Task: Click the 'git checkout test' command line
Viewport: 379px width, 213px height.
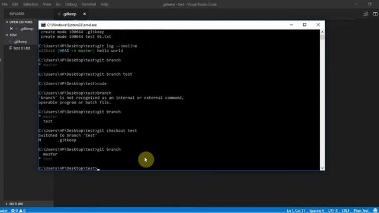Action: (88, 131)
